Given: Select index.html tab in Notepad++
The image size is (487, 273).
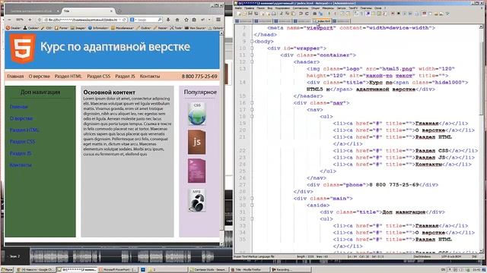Looking at the screenshot, I should pos(322,21).
